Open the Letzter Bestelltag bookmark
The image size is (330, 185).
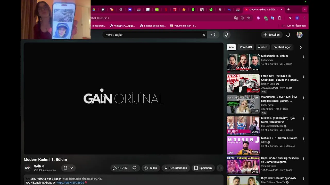click(153, 26)
